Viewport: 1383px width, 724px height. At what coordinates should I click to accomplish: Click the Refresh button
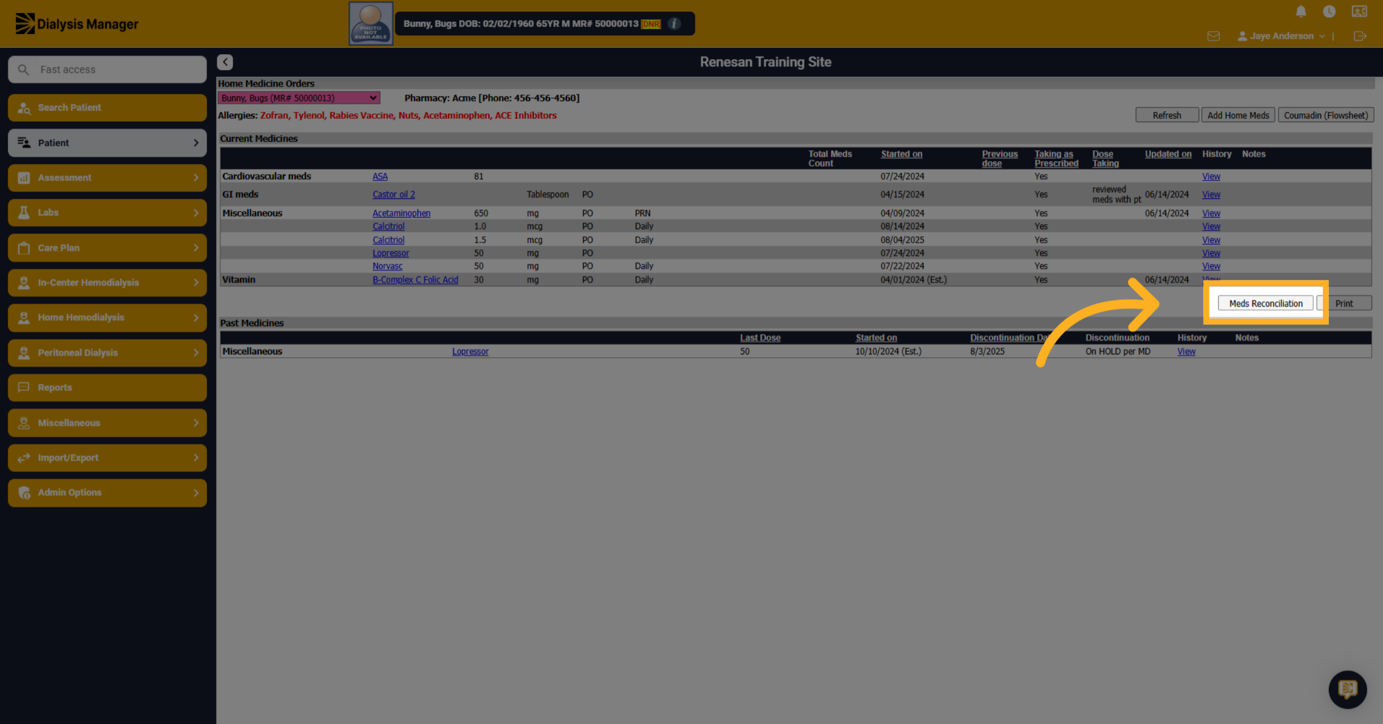point(1167,115)
